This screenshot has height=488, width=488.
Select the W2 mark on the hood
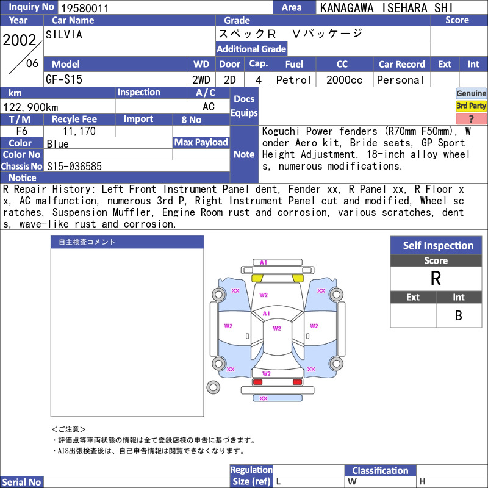(264, 295)
